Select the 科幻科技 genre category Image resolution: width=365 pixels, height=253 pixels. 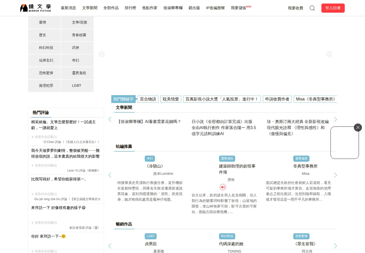pos(44,48)
